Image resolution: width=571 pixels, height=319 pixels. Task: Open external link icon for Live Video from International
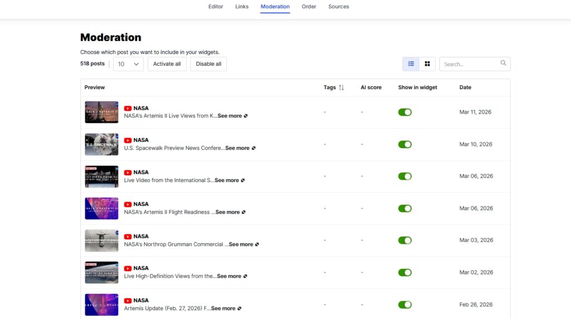(243, 180)
